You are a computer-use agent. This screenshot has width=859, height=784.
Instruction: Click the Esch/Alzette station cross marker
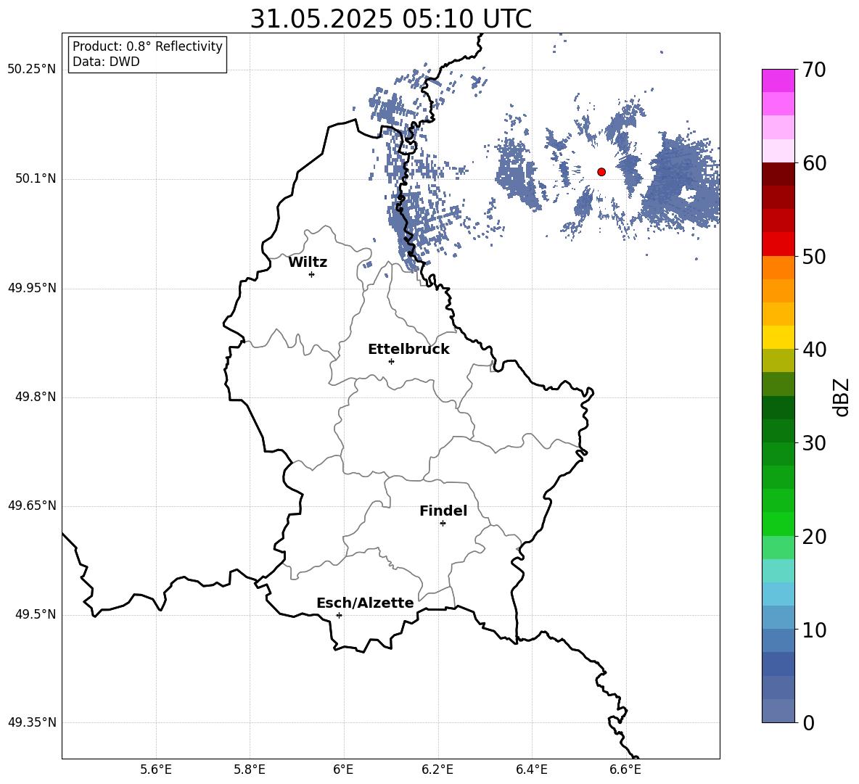(x=339, y=615)
